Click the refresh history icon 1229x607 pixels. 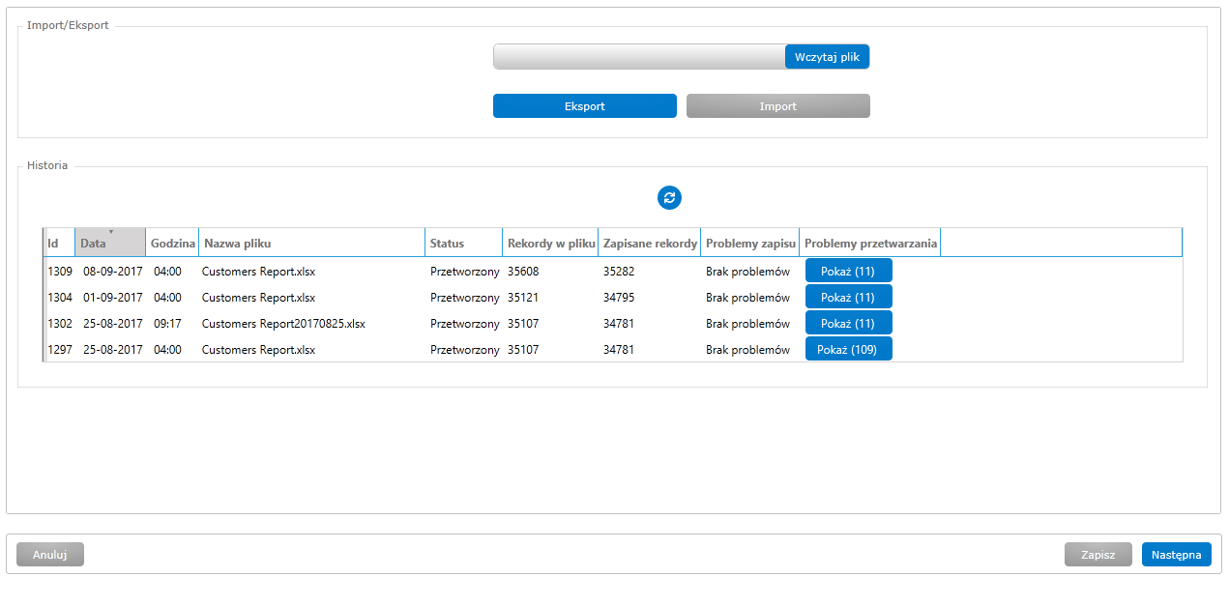[x=669, y=197]
